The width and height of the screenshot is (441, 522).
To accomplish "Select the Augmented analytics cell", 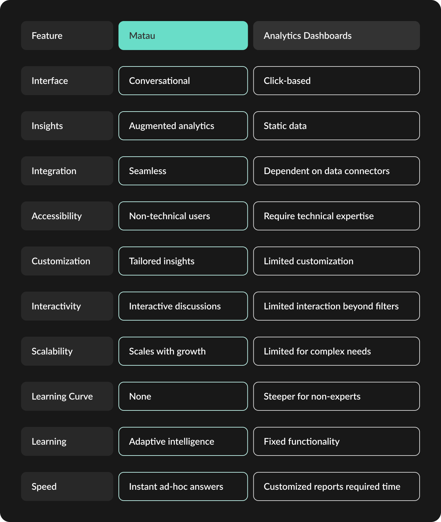I will click(x=183, y=126).
